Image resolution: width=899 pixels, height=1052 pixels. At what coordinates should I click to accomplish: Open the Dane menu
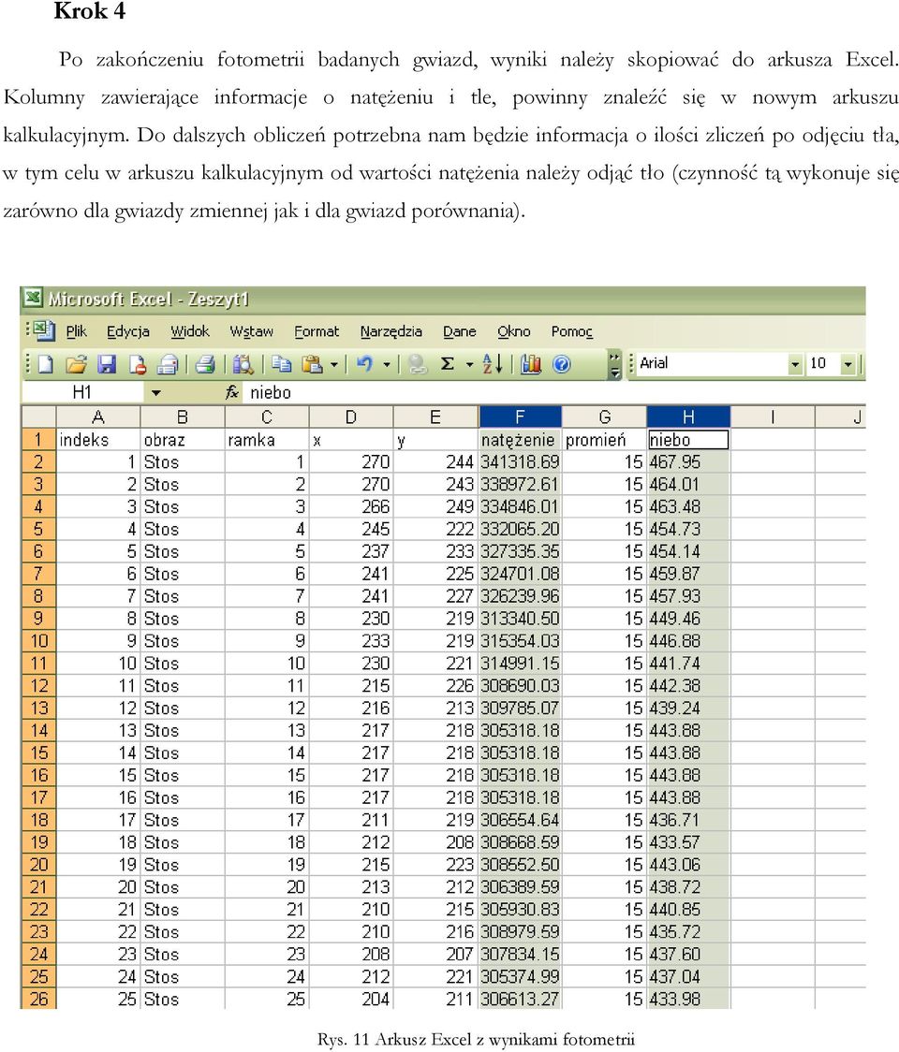tap(460, 331)
